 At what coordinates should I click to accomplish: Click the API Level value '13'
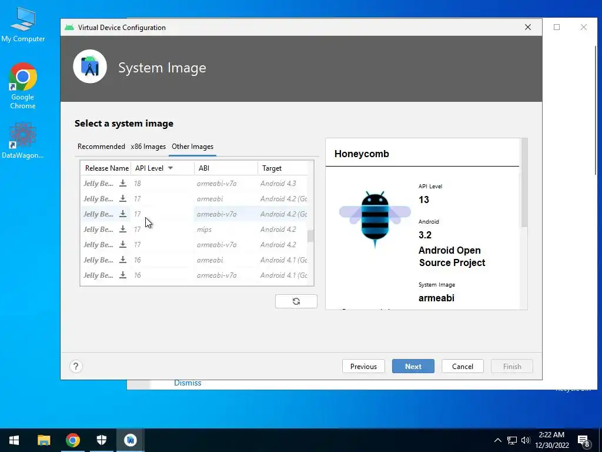point(424,200)
